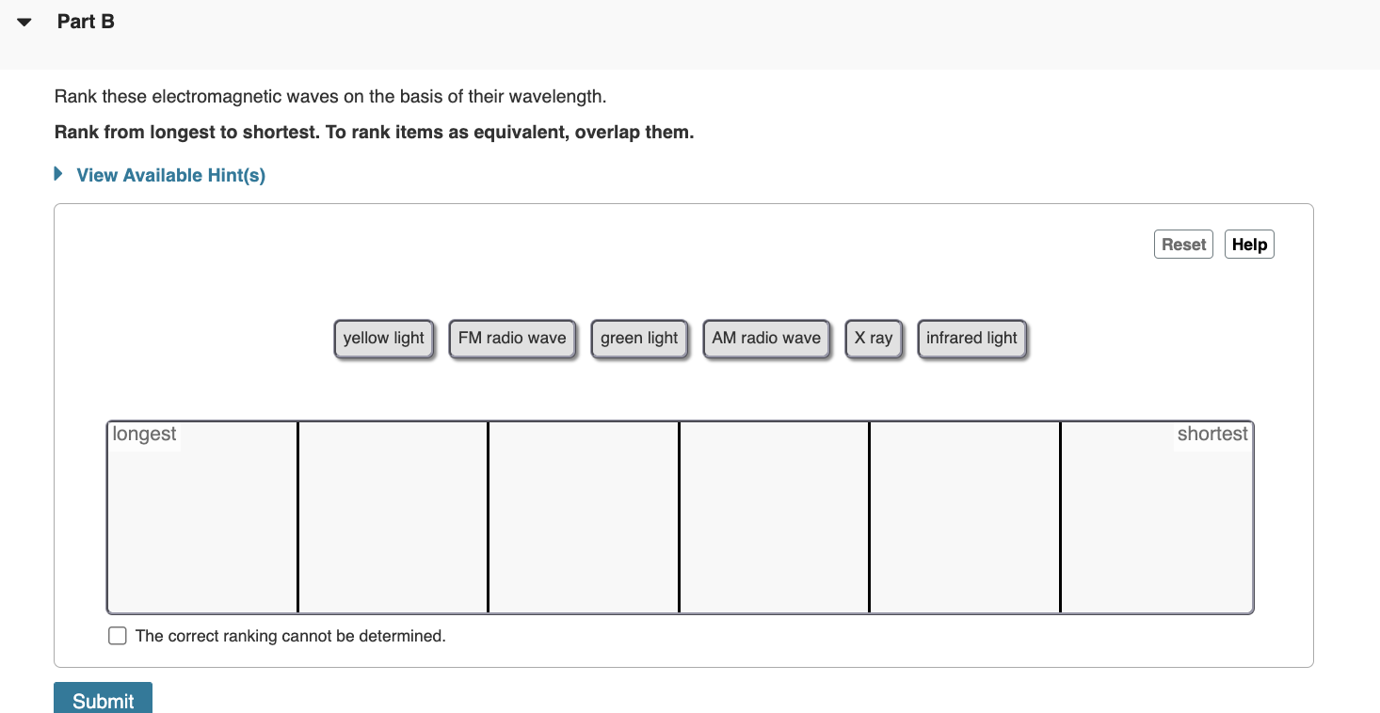Select the FM radio wave tile
Viewport: 1380px width, 713px height.
click(512, 338)
